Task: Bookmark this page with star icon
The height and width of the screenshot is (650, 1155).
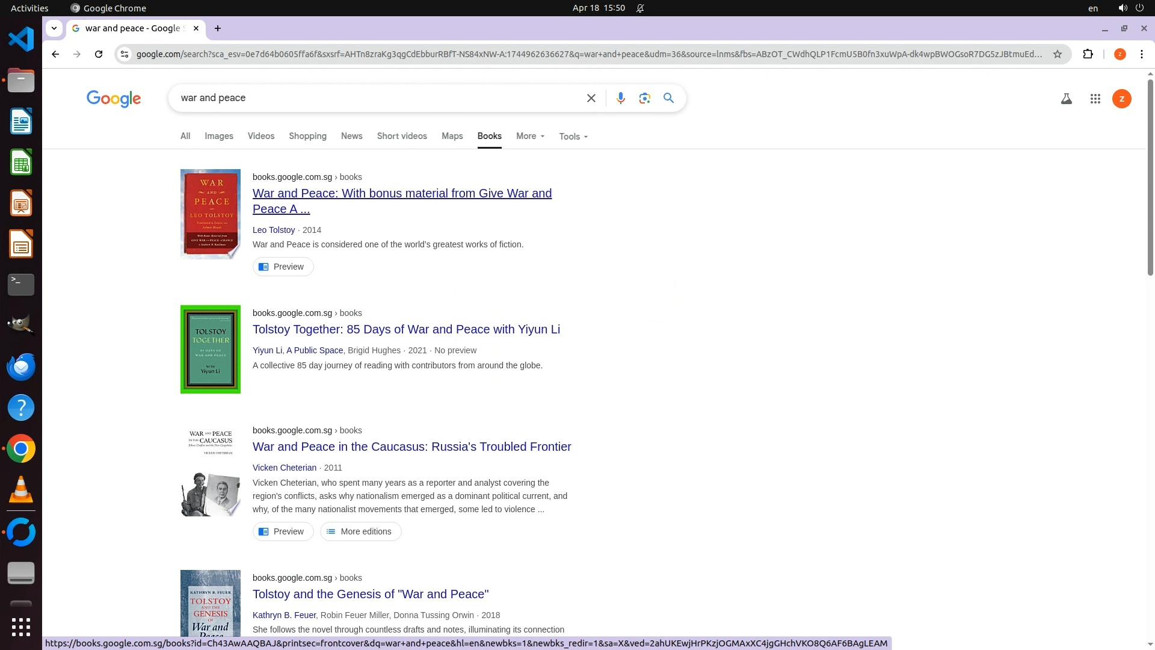Action: tap(1057, 54)
